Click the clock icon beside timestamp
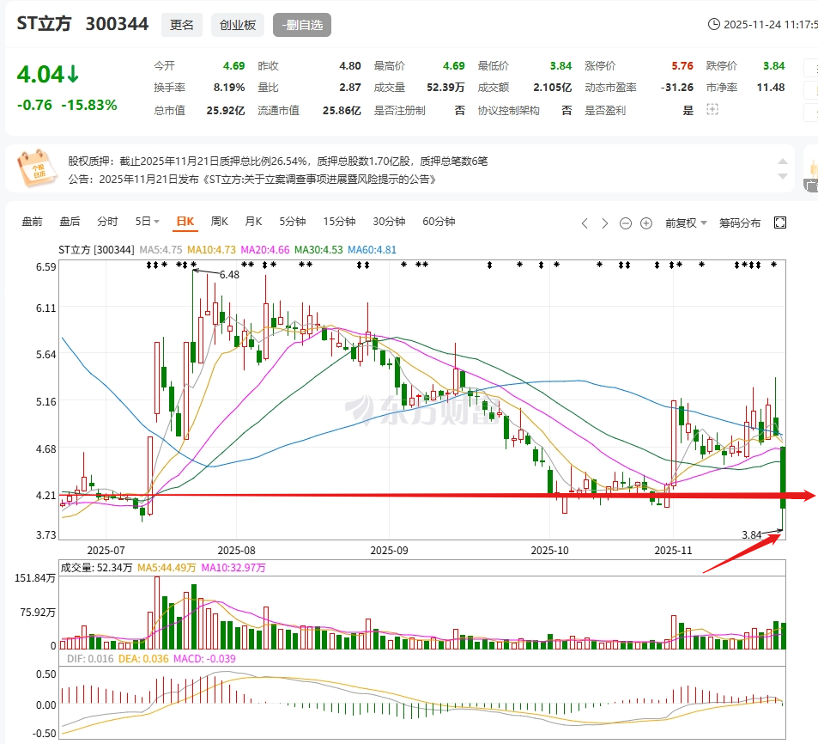Image resolution: width=818 pixels, height=744 pixels. (713, 25)
